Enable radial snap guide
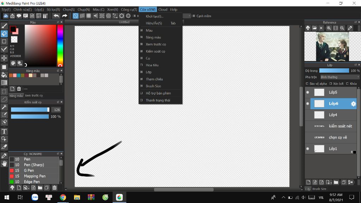 click(102, 16)
